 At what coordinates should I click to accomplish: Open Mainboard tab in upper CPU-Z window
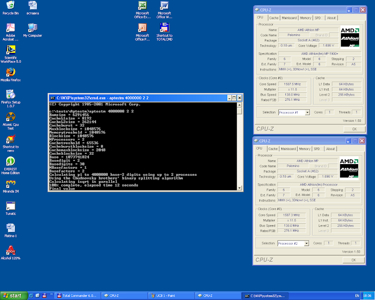point(289,18)
